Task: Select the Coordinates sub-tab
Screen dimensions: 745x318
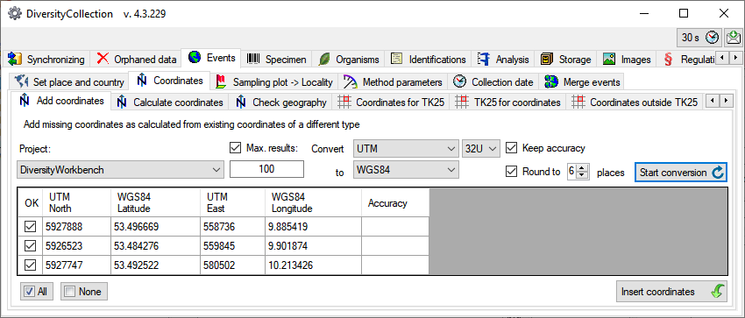Action: (170, 81)
